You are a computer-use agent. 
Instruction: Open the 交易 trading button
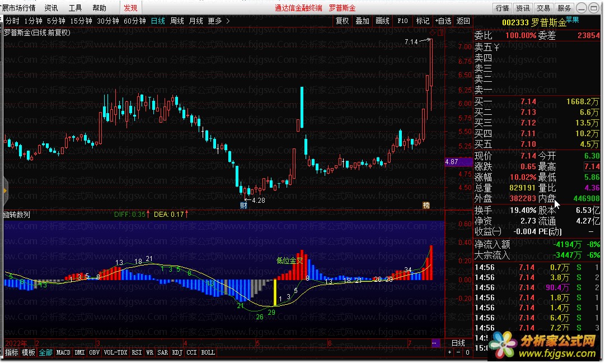(543, 8)
